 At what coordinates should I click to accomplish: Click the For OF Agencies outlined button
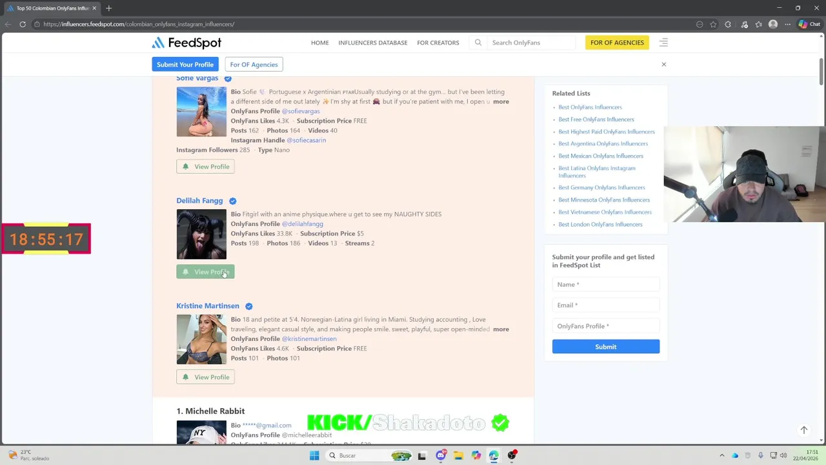point(254,65)
